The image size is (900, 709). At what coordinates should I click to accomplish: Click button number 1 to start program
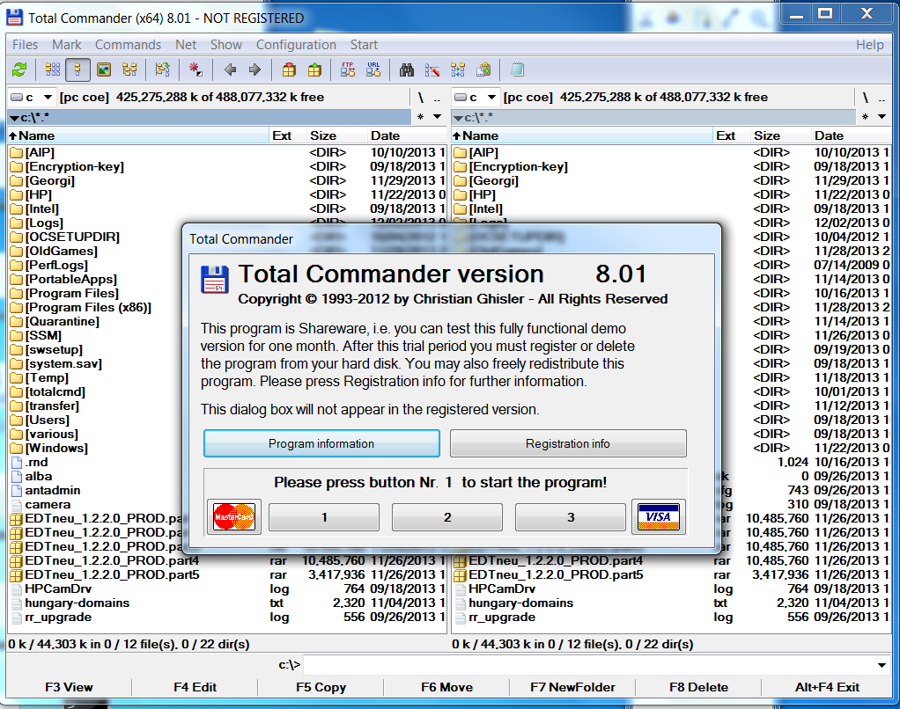coord(324,517)
